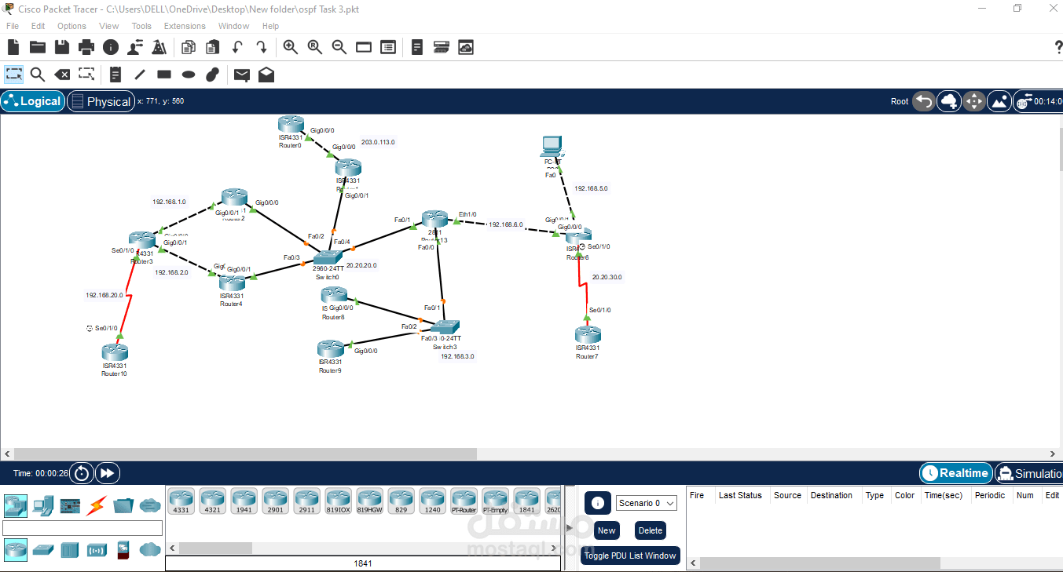Viewport: 1063px width, 572px height.
Task: Launch the Activity Wizard icon
Action: [x=135, y=47]
